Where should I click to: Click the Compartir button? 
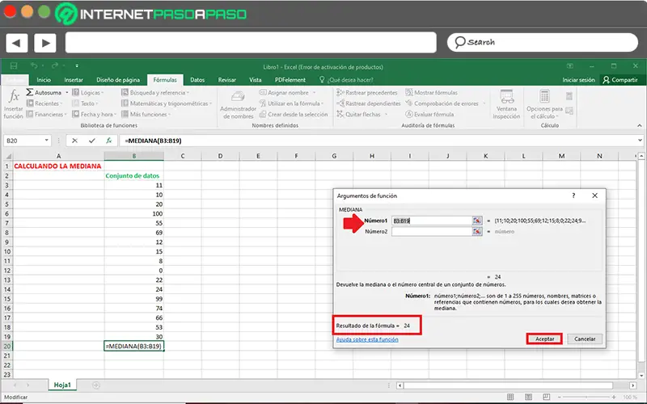(620, 79)
